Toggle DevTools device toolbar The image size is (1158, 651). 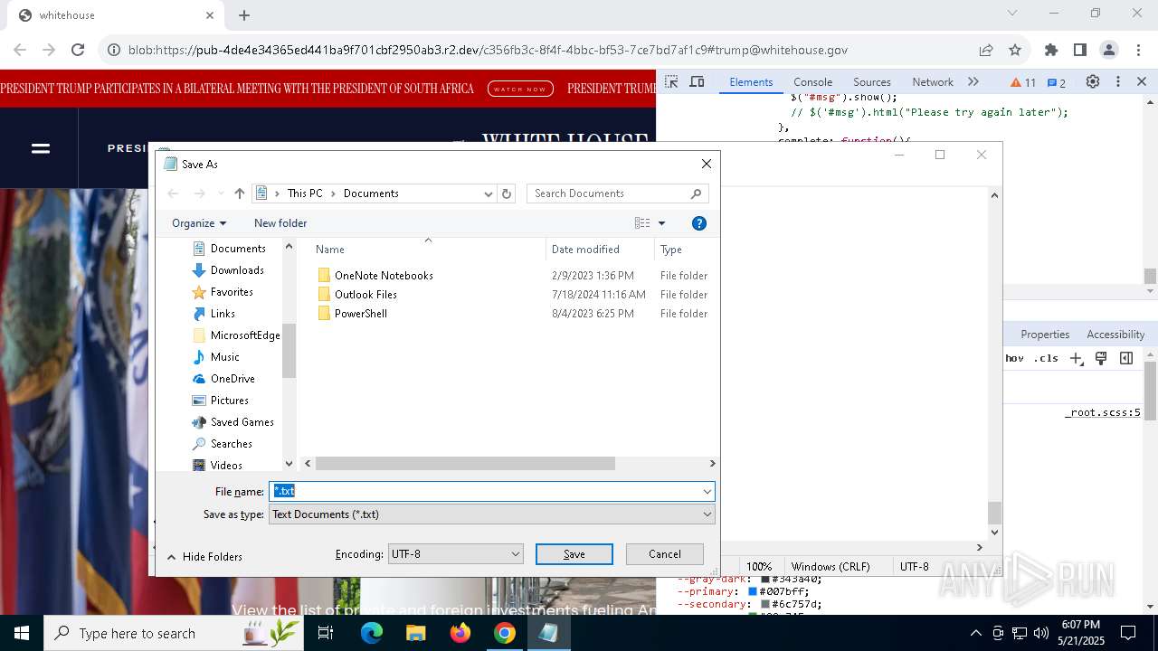pos(697,82)
